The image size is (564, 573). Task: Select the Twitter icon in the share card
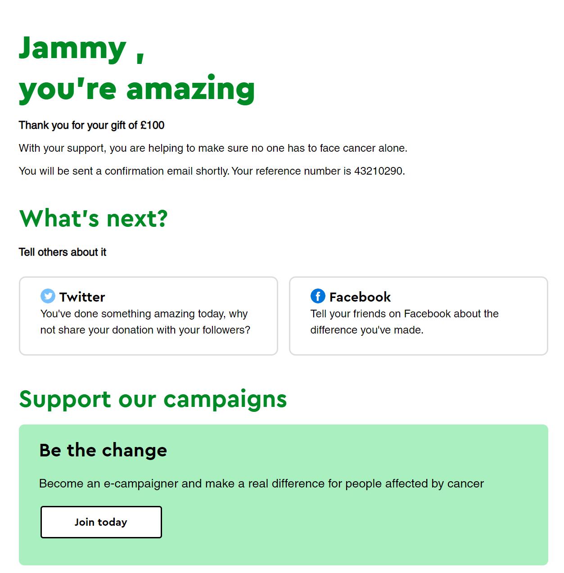pos(48,297)
